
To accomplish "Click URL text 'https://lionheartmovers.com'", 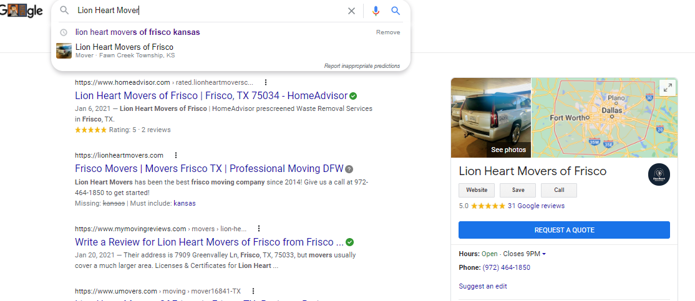I will [119, 155].
